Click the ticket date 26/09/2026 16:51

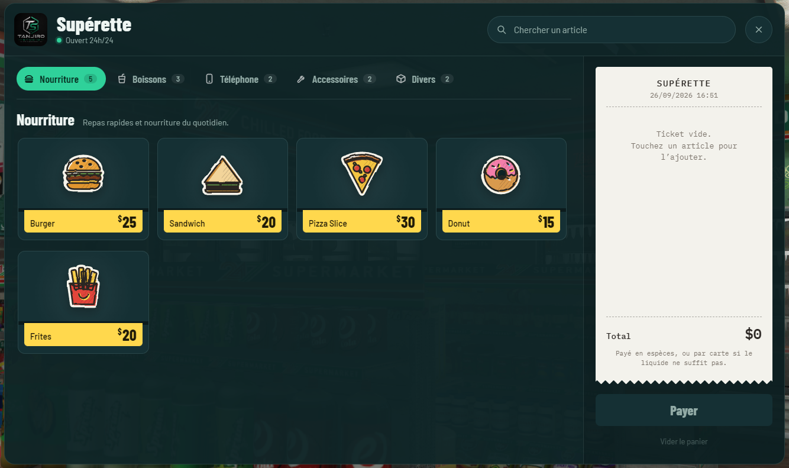coord(684,95)
